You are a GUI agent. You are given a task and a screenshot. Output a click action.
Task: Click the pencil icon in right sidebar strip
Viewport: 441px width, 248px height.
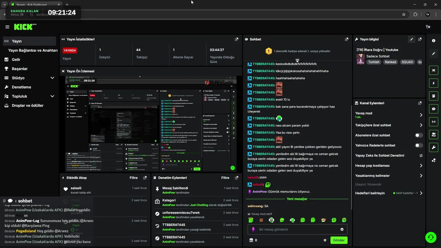coord(433,54)
